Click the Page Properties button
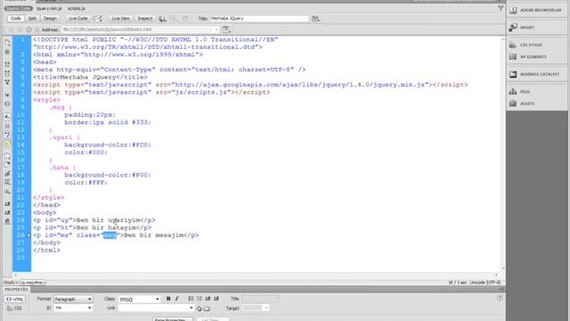This screenshot has height=321, width=570. [173, 319]
